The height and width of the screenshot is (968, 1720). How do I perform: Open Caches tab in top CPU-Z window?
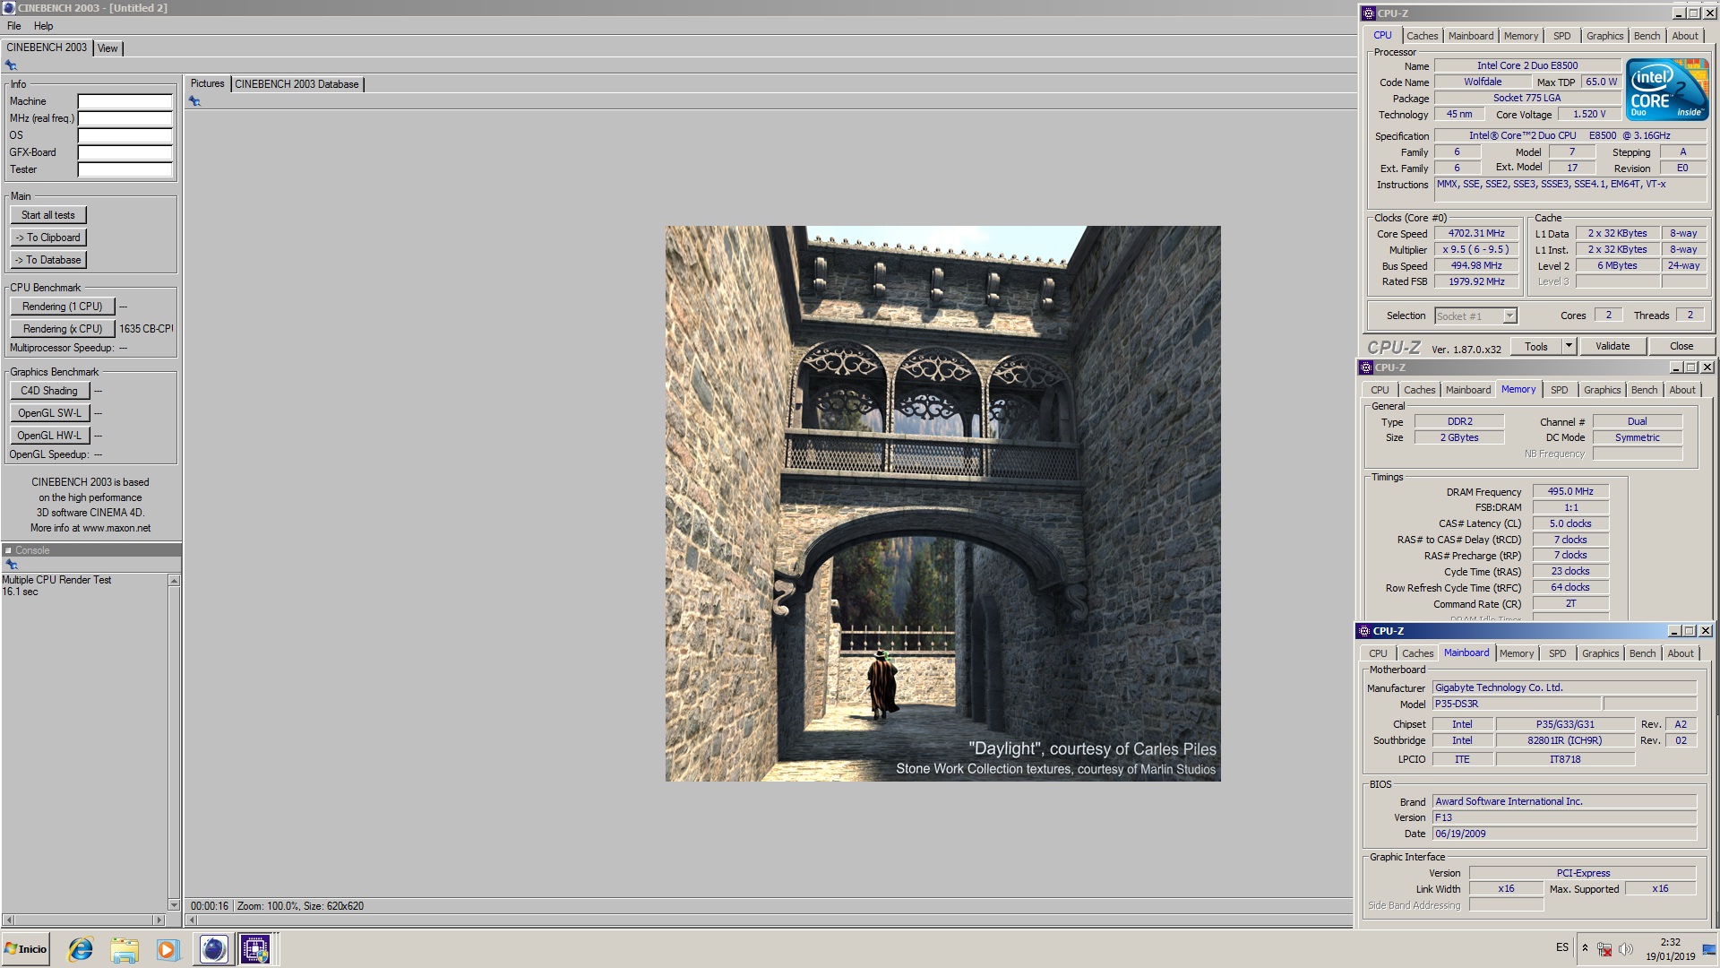point(1422,36)
